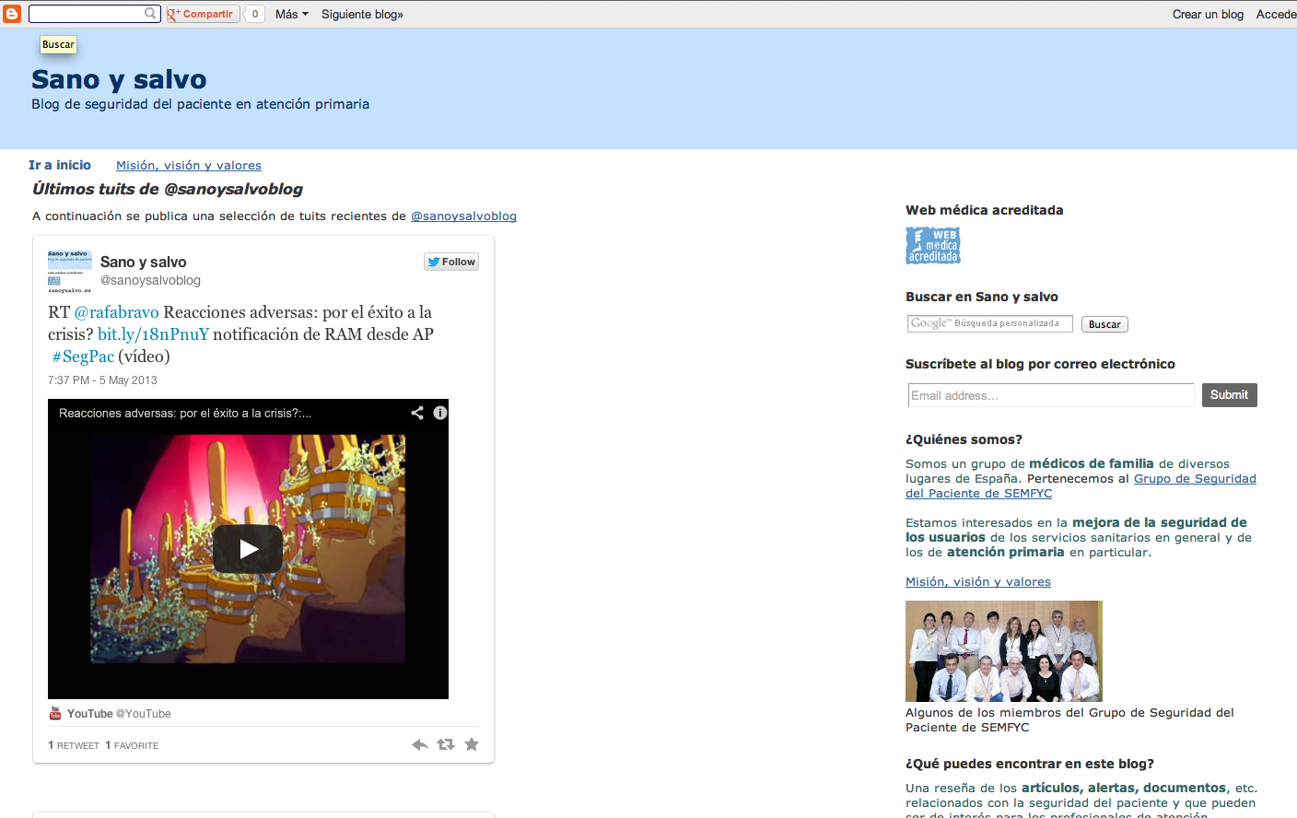Screen dimensions: 1297x818
Task: Click the Blogger logo icon
Action: [x=12, y=14]
